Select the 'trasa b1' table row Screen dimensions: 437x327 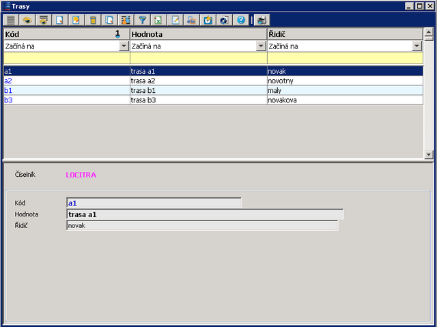197,90
